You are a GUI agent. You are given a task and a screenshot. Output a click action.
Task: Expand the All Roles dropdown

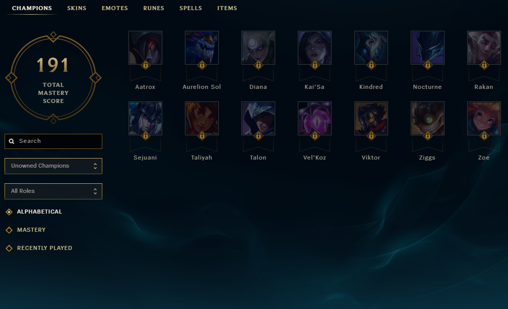53,191
